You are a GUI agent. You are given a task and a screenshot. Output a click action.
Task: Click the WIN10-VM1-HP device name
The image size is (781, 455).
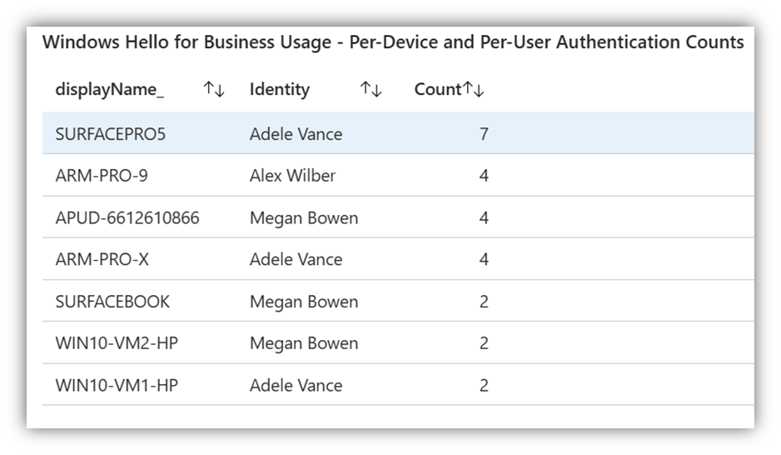point(117,385)
